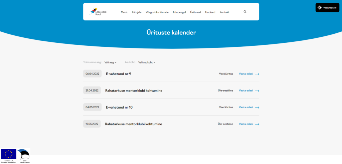Click the Eesti tuleviku heaks logo
This screenshot has height=164, width=342.
point(23,155)
